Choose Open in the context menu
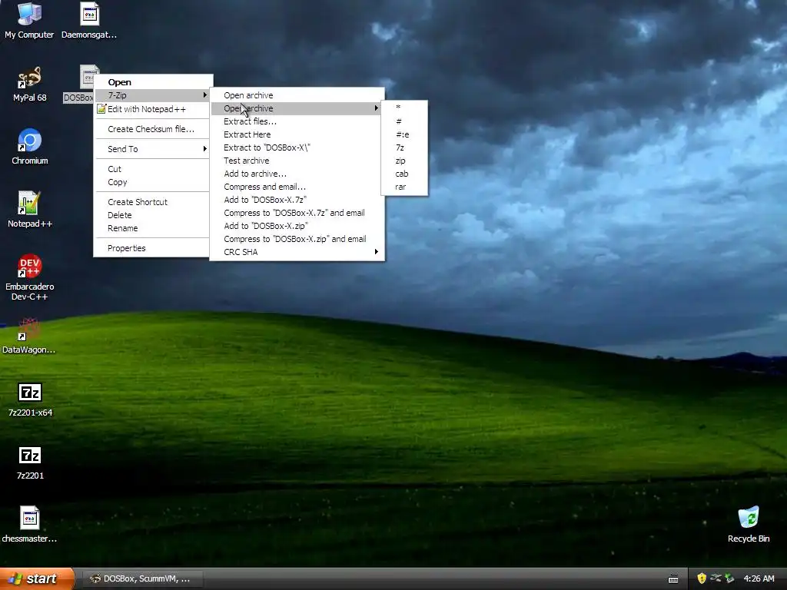The image size is (787, 590). click(153, 82)
